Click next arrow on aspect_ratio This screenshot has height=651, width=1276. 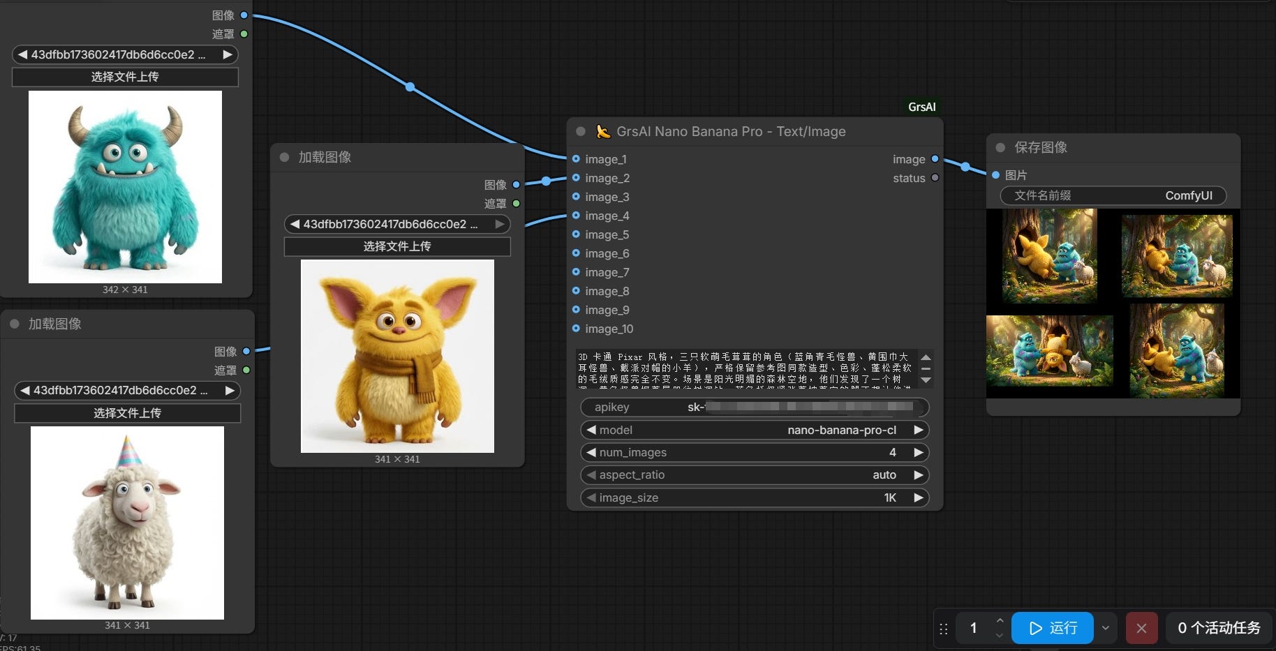click(x=919, y=474)
